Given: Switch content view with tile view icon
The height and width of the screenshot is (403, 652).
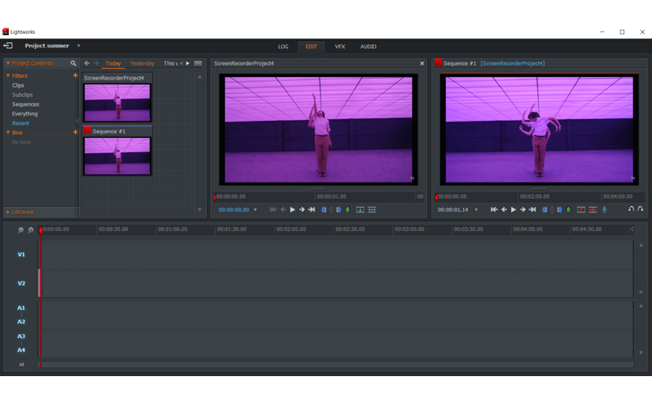Looking at the screenshot, I should click(198, 64).
